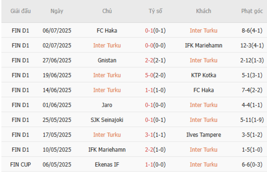Screen dimensions: 267x174
Task: Select the Ilves Tampere team link
Action: pyautogui.click(x=204, y=135)
